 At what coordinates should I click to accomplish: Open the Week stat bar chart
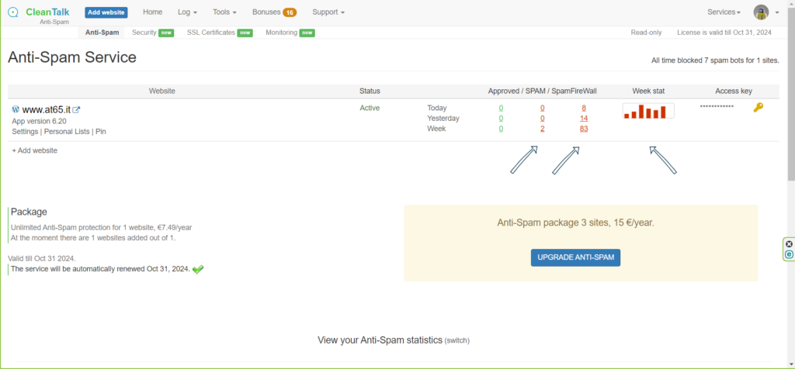click(x=648, y=111)
